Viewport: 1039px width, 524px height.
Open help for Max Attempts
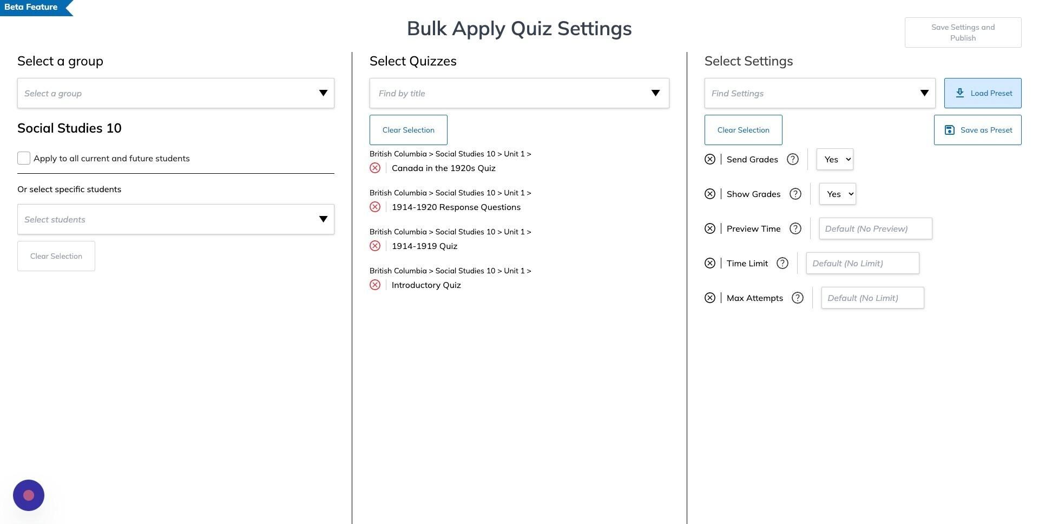(x=797, y=298)
